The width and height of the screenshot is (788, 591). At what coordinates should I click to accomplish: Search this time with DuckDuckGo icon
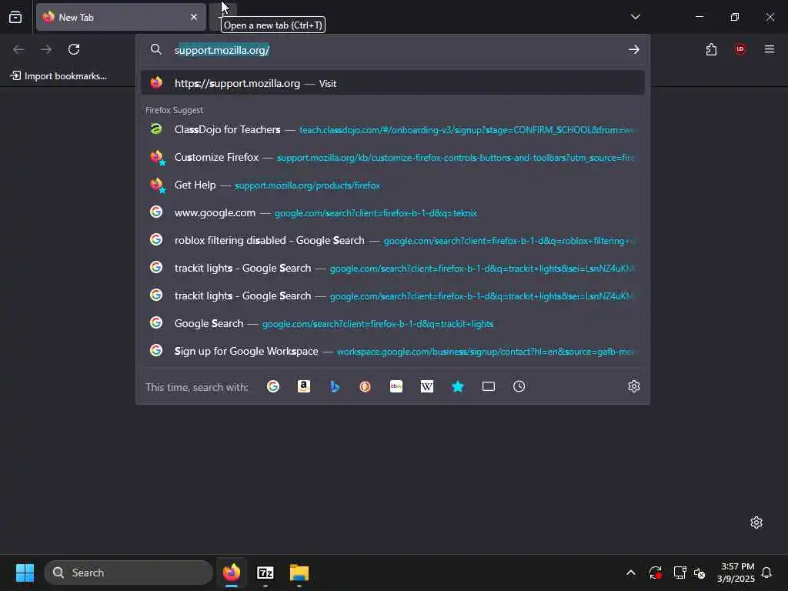click(366, 386)
